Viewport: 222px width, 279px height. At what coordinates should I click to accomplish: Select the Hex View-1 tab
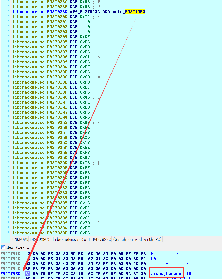(17, 247)
